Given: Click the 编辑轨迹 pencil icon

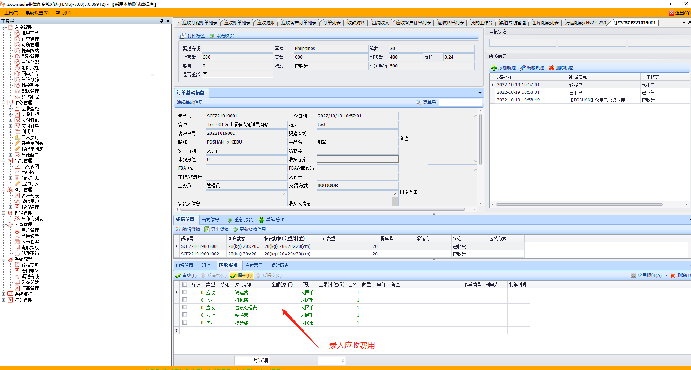Looking at the screenshot, I should tap(523, 68).
